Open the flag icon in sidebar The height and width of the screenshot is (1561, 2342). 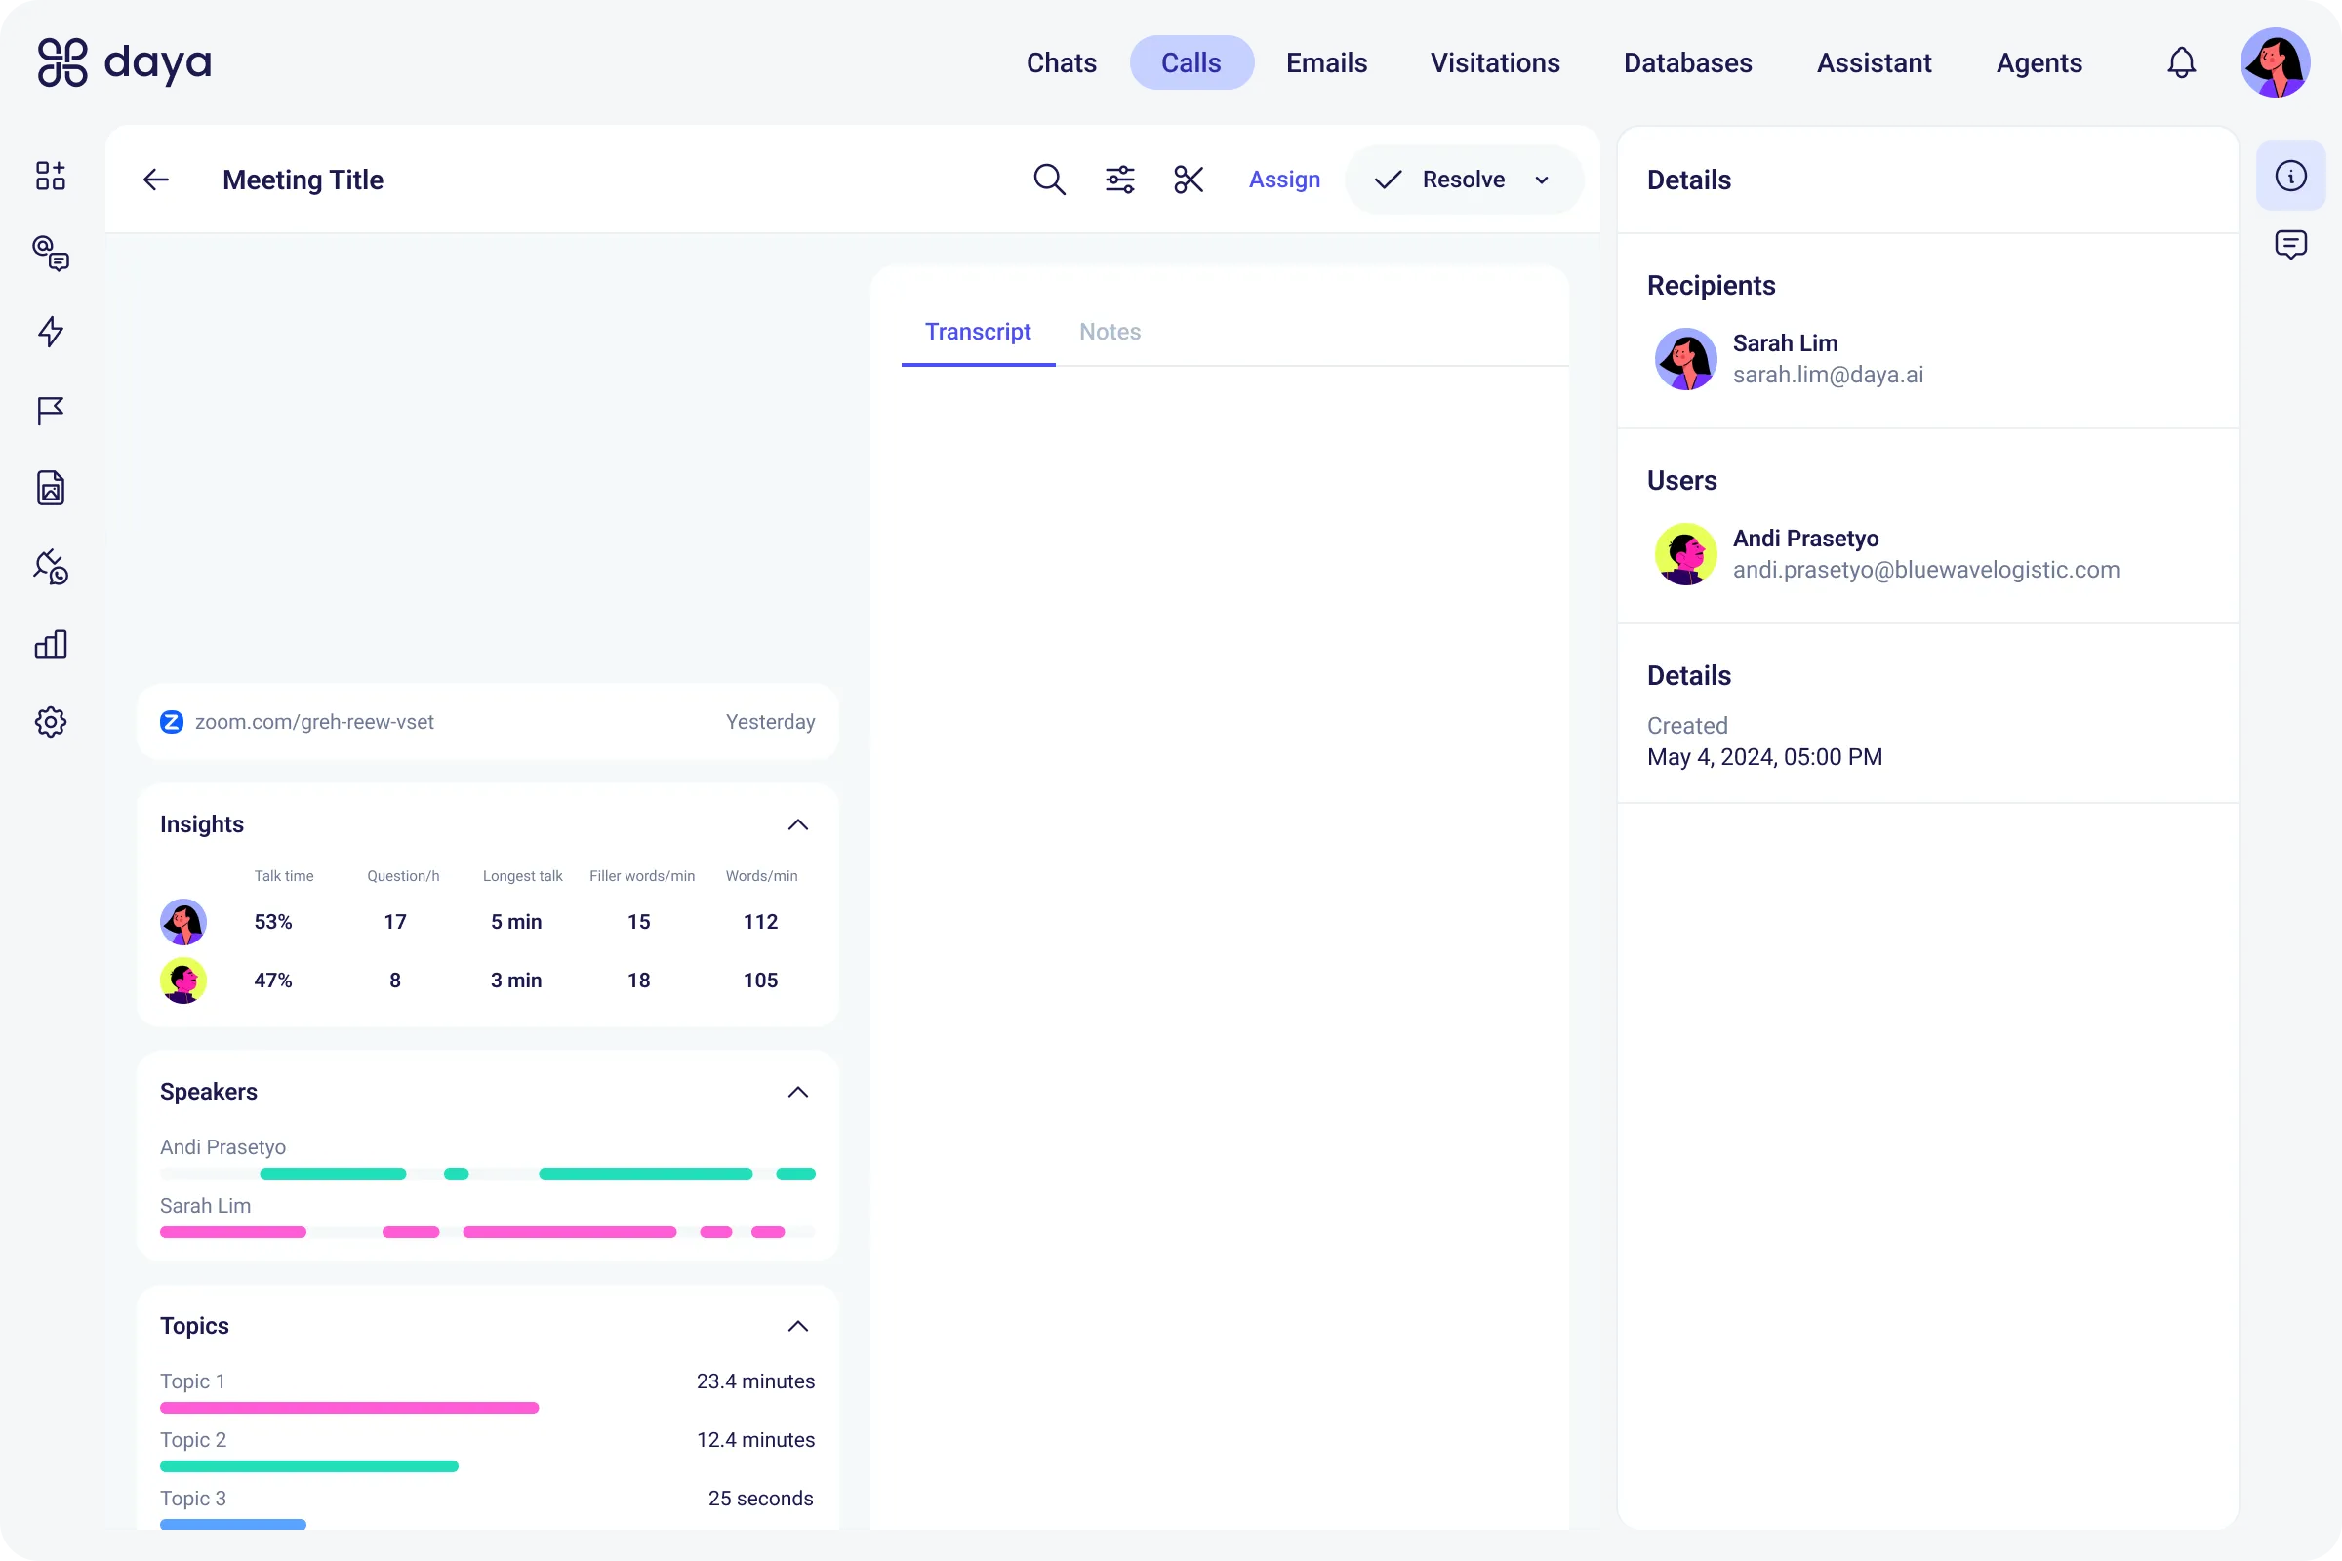51,410
